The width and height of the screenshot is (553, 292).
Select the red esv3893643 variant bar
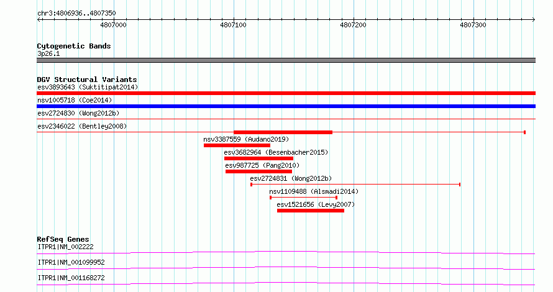click(x=286, y=93)
